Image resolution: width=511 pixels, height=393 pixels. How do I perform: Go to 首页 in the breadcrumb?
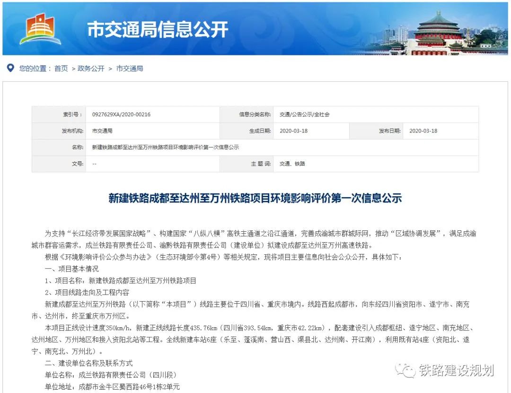pyautogui.click(x=61, y=69)
